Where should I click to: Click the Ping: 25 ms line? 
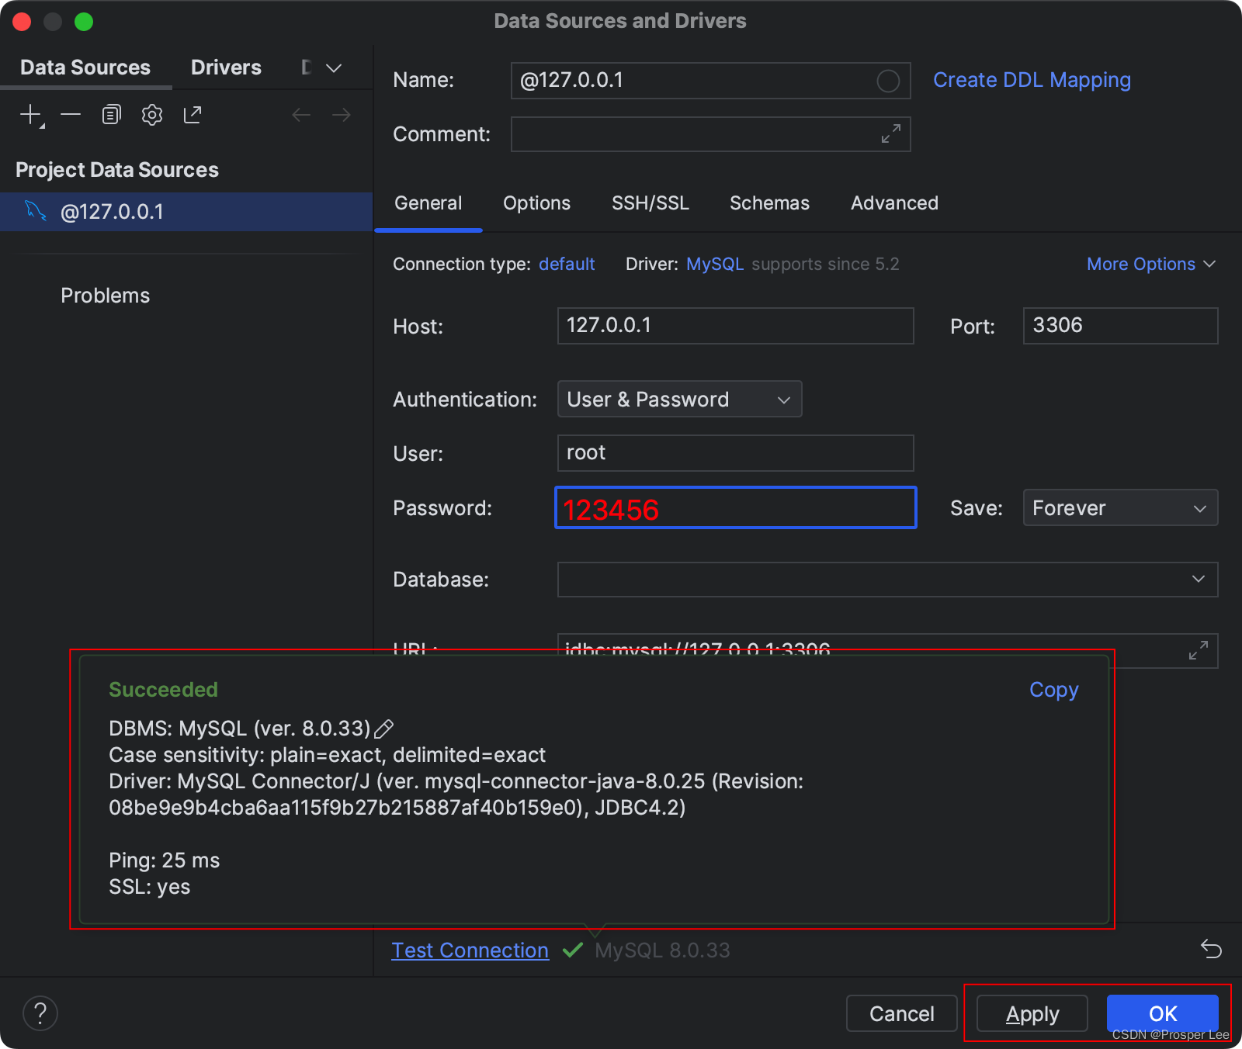coord(164,860)
